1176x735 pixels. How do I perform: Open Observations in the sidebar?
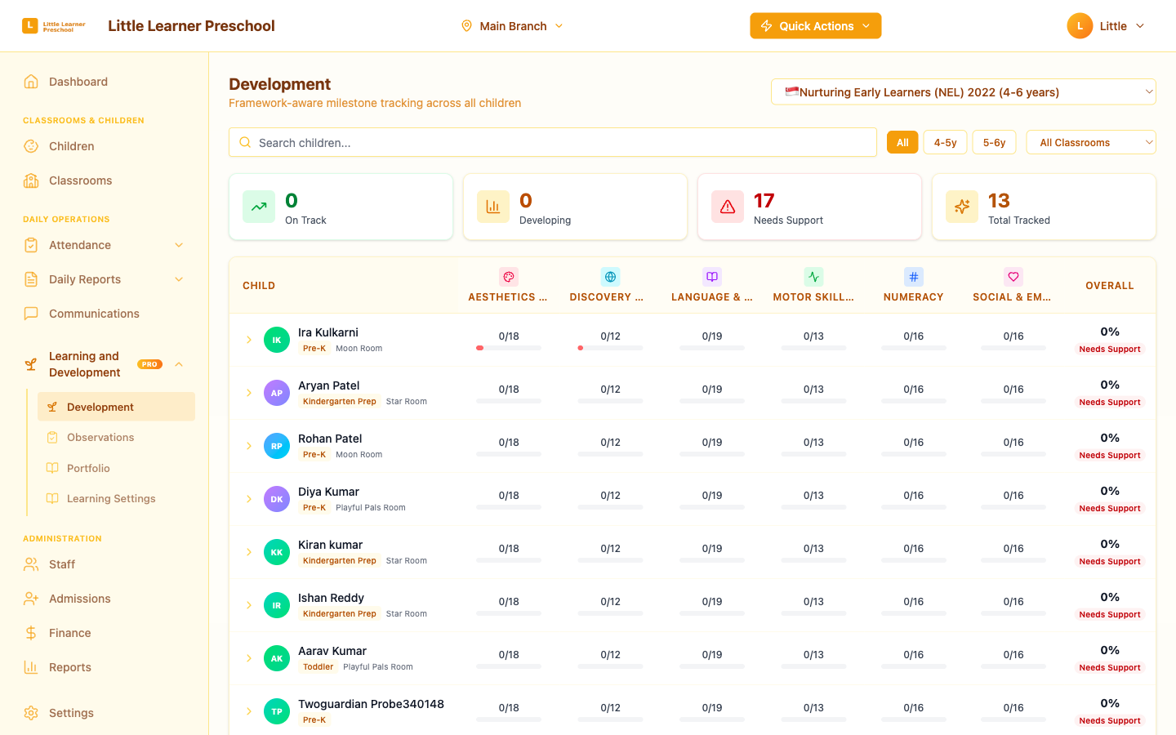click(100, 438)
